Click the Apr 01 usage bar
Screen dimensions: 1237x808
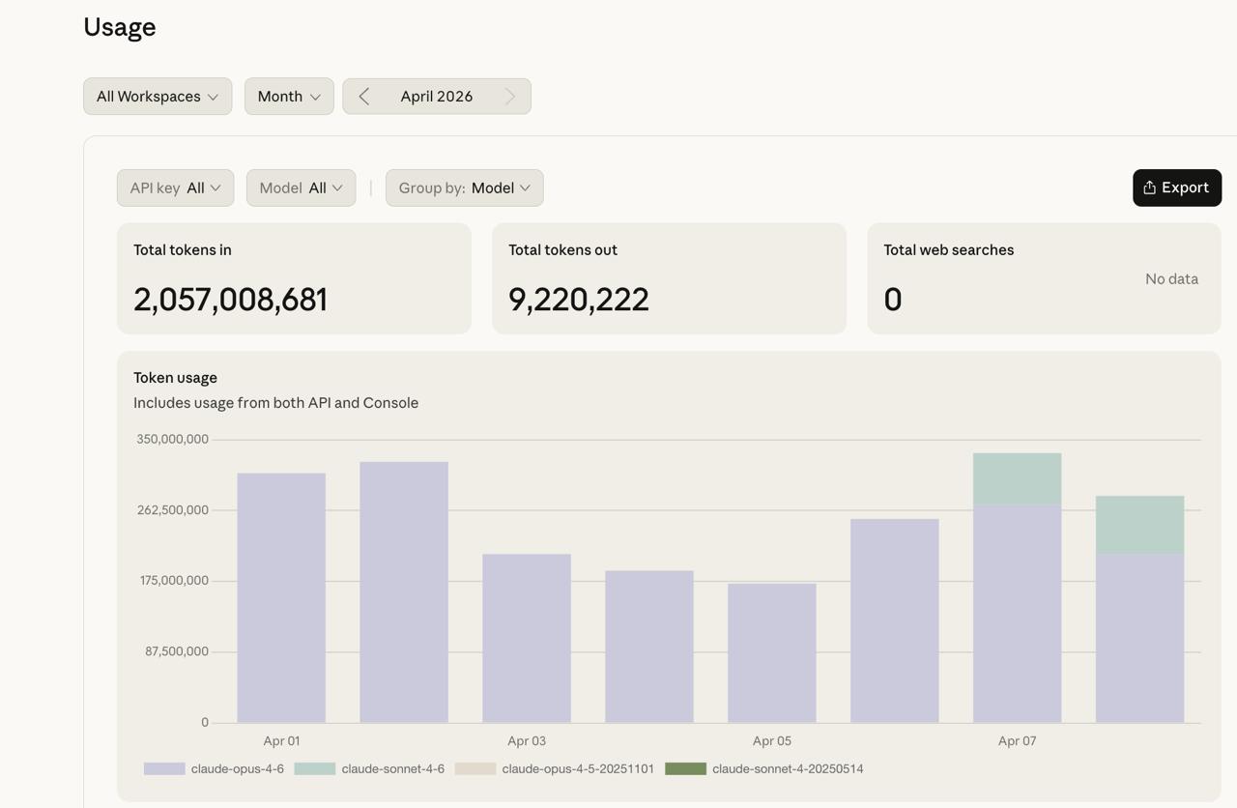click(x=281, y=597)
